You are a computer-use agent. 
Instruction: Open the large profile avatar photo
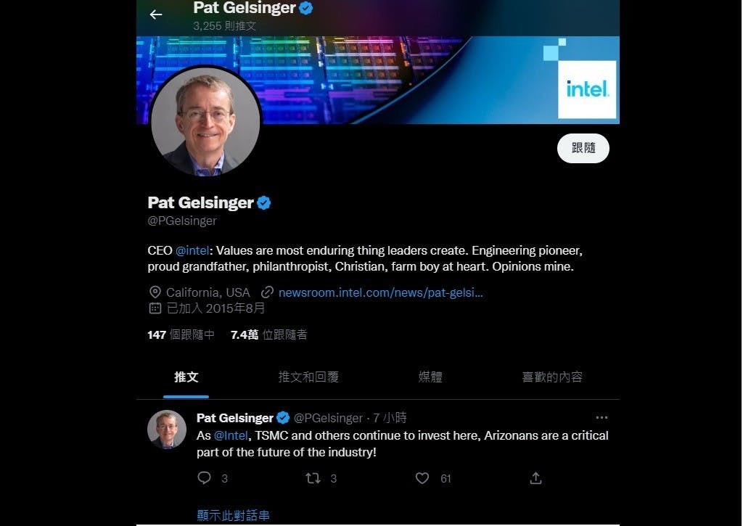[205, 121]
